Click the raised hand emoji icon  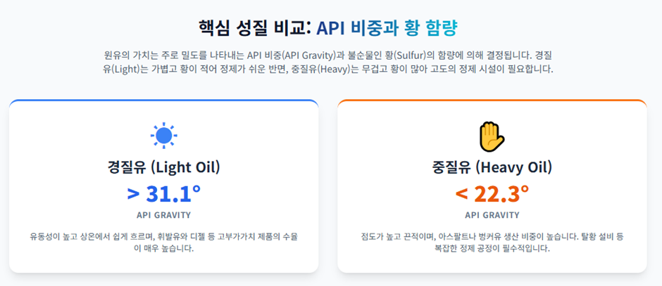pos(492,136)
